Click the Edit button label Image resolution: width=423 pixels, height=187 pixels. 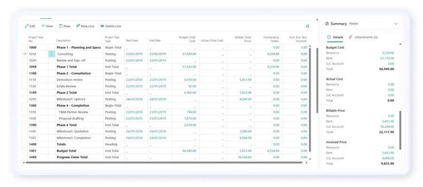coord(32,26)
